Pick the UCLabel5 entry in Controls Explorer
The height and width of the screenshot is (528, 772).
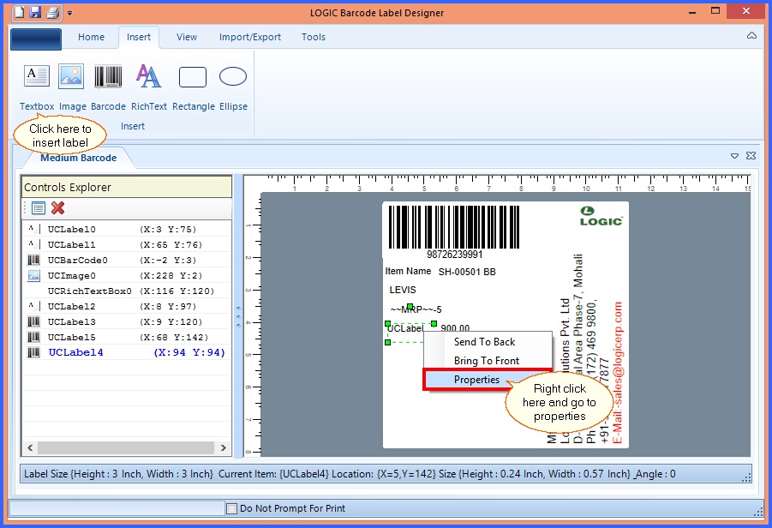127,338
